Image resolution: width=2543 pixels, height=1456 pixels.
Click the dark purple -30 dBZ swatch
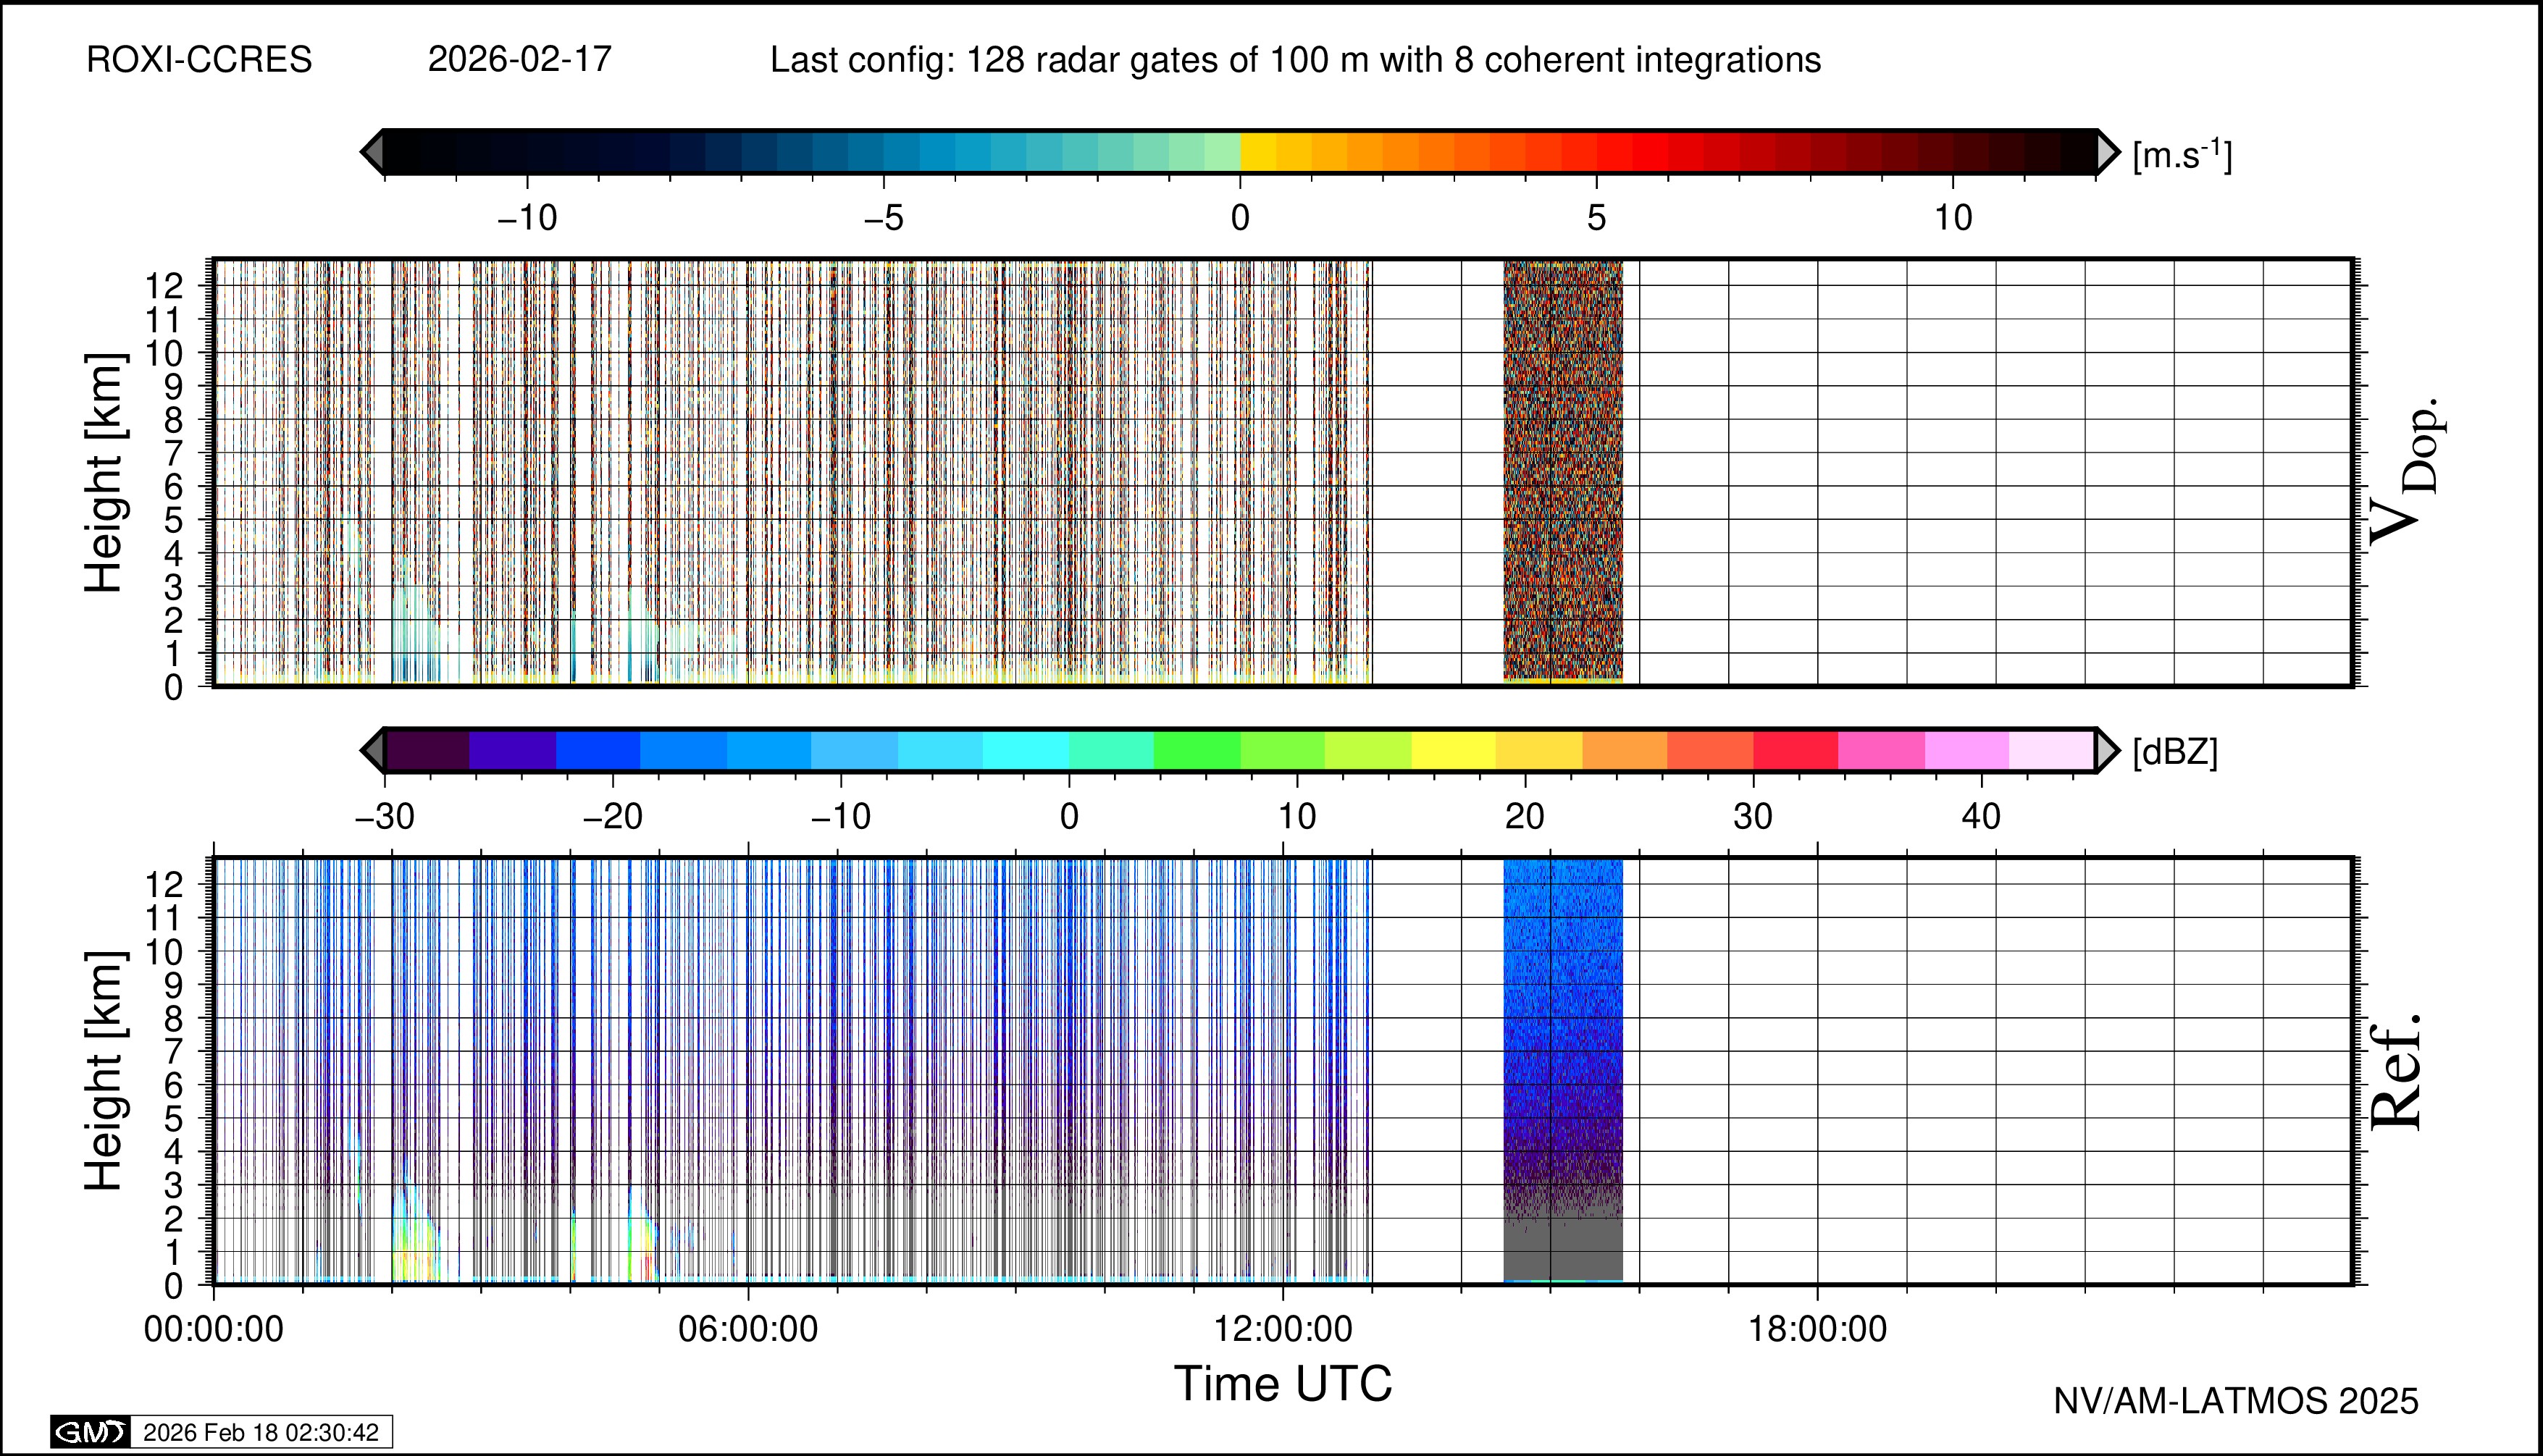point(427,750)
